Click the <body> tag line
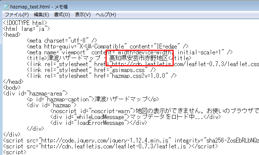 pos(12,87)
